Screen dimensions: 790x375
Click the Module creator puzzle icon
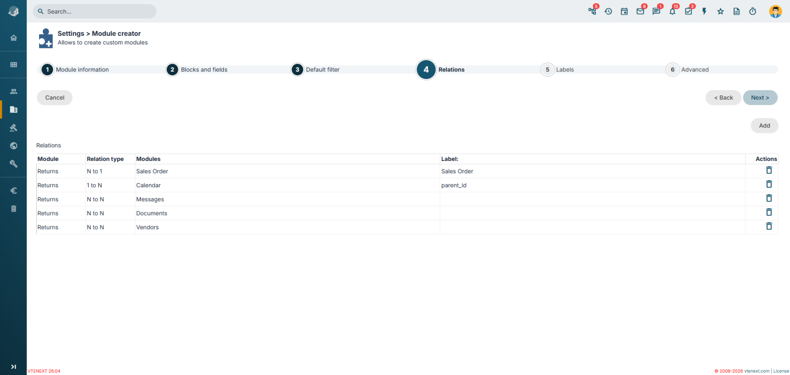coord(46,38)
